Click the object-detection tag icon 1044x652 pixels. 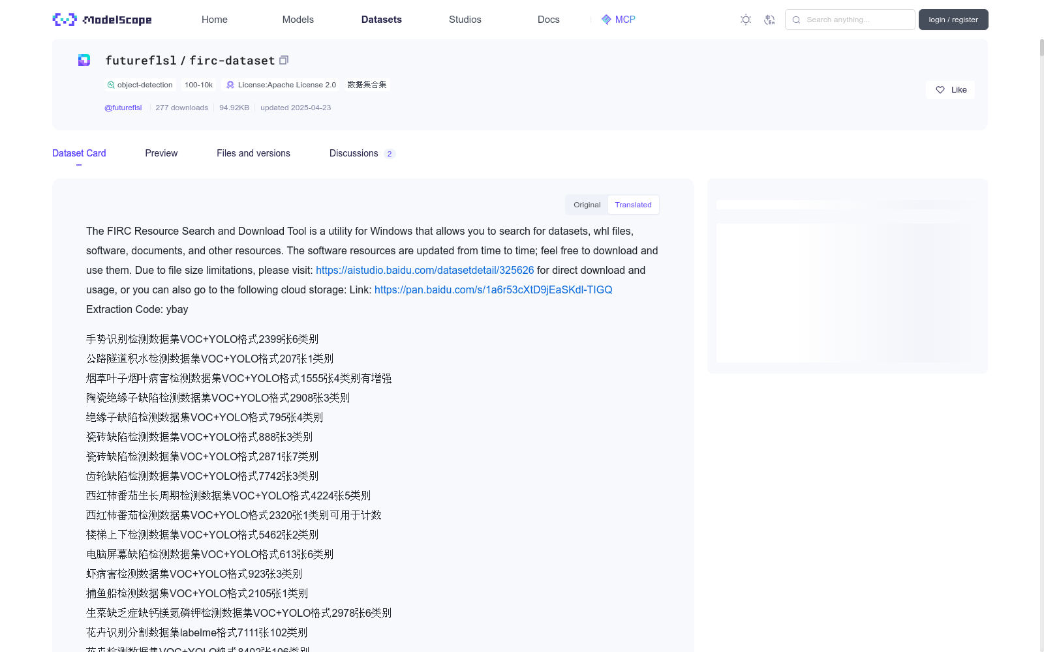[x=111, y=85]
